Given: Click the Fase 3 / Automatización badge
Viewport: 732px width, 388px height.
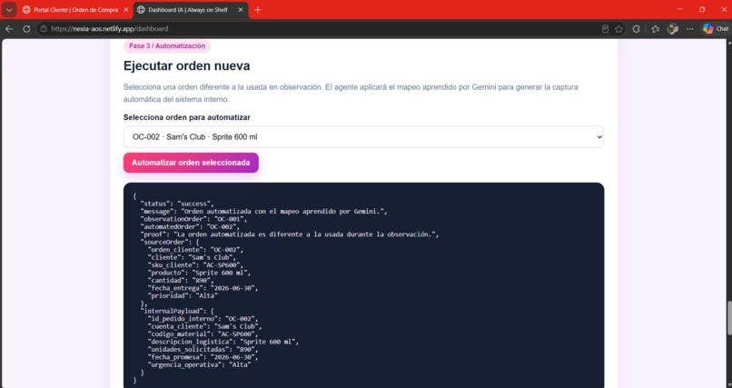Looking at the screenshot, I should [x=167, y=45].
